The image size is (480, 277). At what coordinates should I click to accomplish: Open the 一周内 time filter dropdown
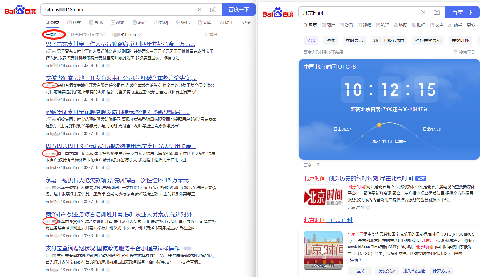click(x=54, y=34)
